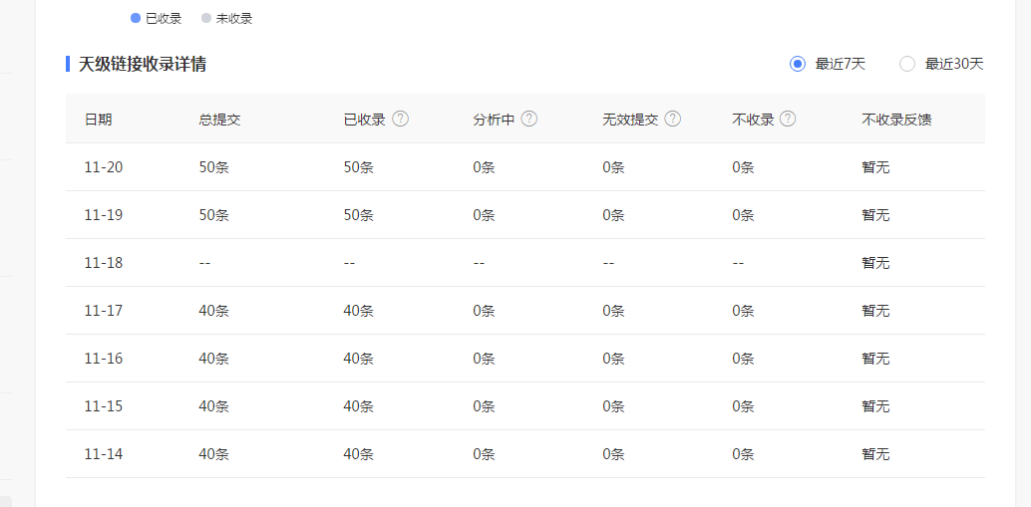This screenshot has width=1031, height=507.
Task: Open help icon next to 无效提交 header
Action: [x=673, y=119]
